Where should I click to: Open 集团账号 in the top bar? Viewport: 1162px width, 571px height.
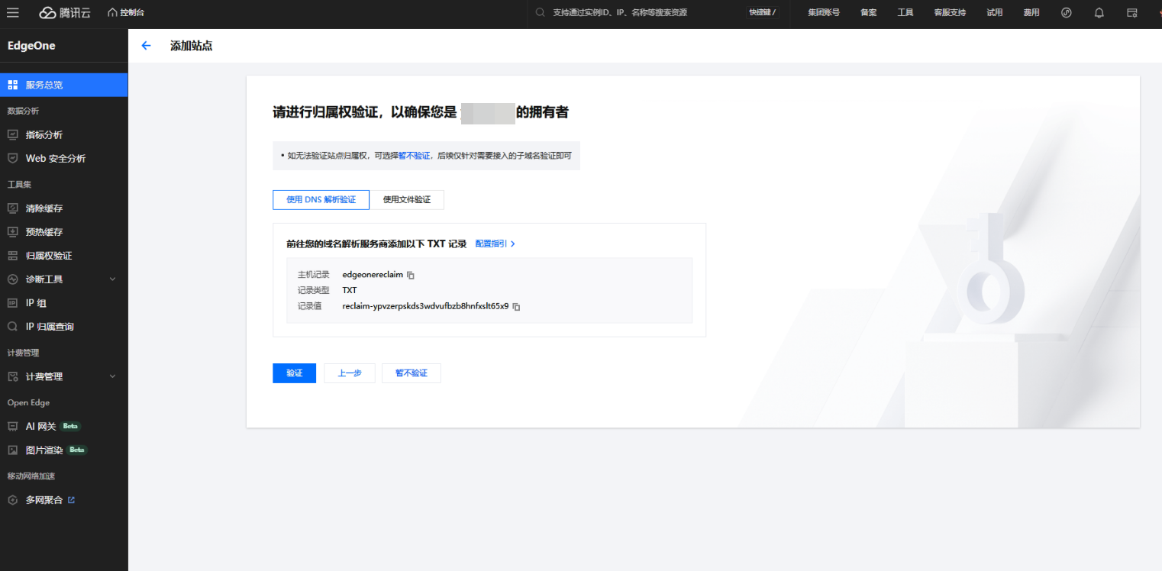point(824,12)
